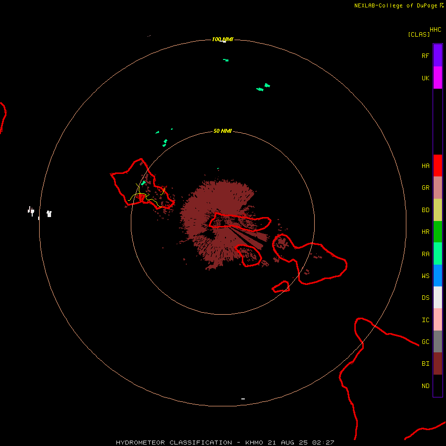The image size is (446, 446).
Task: Click the DS legend label
Action: coord(425,297)
